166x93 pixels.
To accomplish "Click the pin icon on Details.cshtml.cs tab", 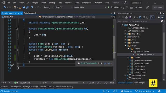I will coord(18,13).
